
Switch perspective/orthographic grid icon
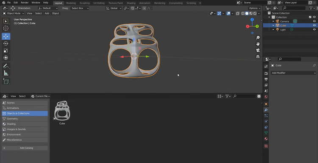point(258,56)
